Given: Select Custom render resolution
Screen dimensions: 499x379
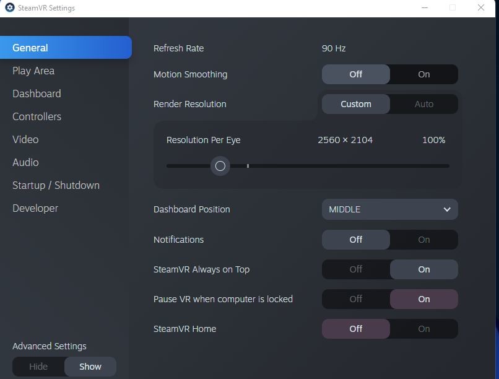Looking at the screenshot, I should coord(356,104).
